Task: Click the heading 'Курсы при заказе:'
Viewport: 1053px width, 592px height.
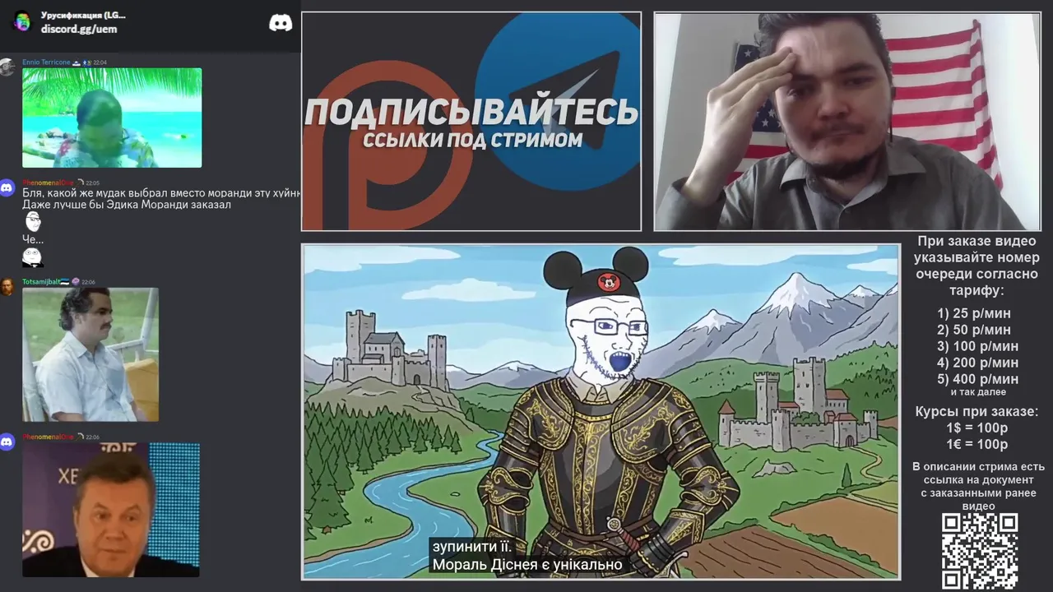Action: [x=977, y=412]
